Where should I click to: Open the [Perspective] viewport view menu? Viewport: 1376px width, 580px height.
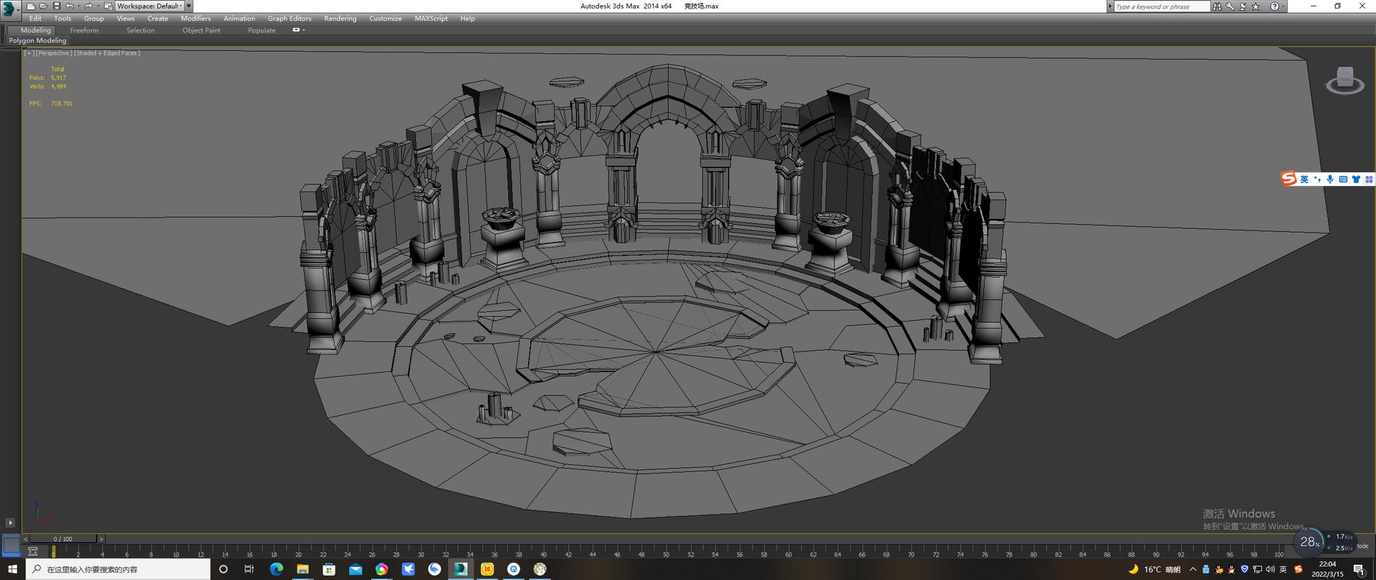(54, 53)
